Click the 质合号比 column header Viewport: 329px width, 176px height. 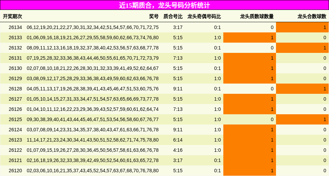pyautogui.click(x=173, y=16)
